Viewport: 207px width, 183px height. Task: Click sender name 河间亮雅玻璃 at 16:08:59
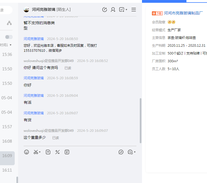[x=34, y=78]
